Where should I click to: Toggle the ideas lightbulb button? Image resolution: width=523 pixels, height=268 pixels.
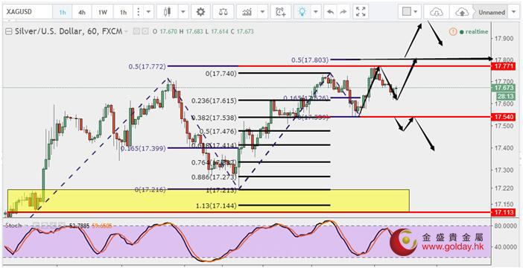302,13
